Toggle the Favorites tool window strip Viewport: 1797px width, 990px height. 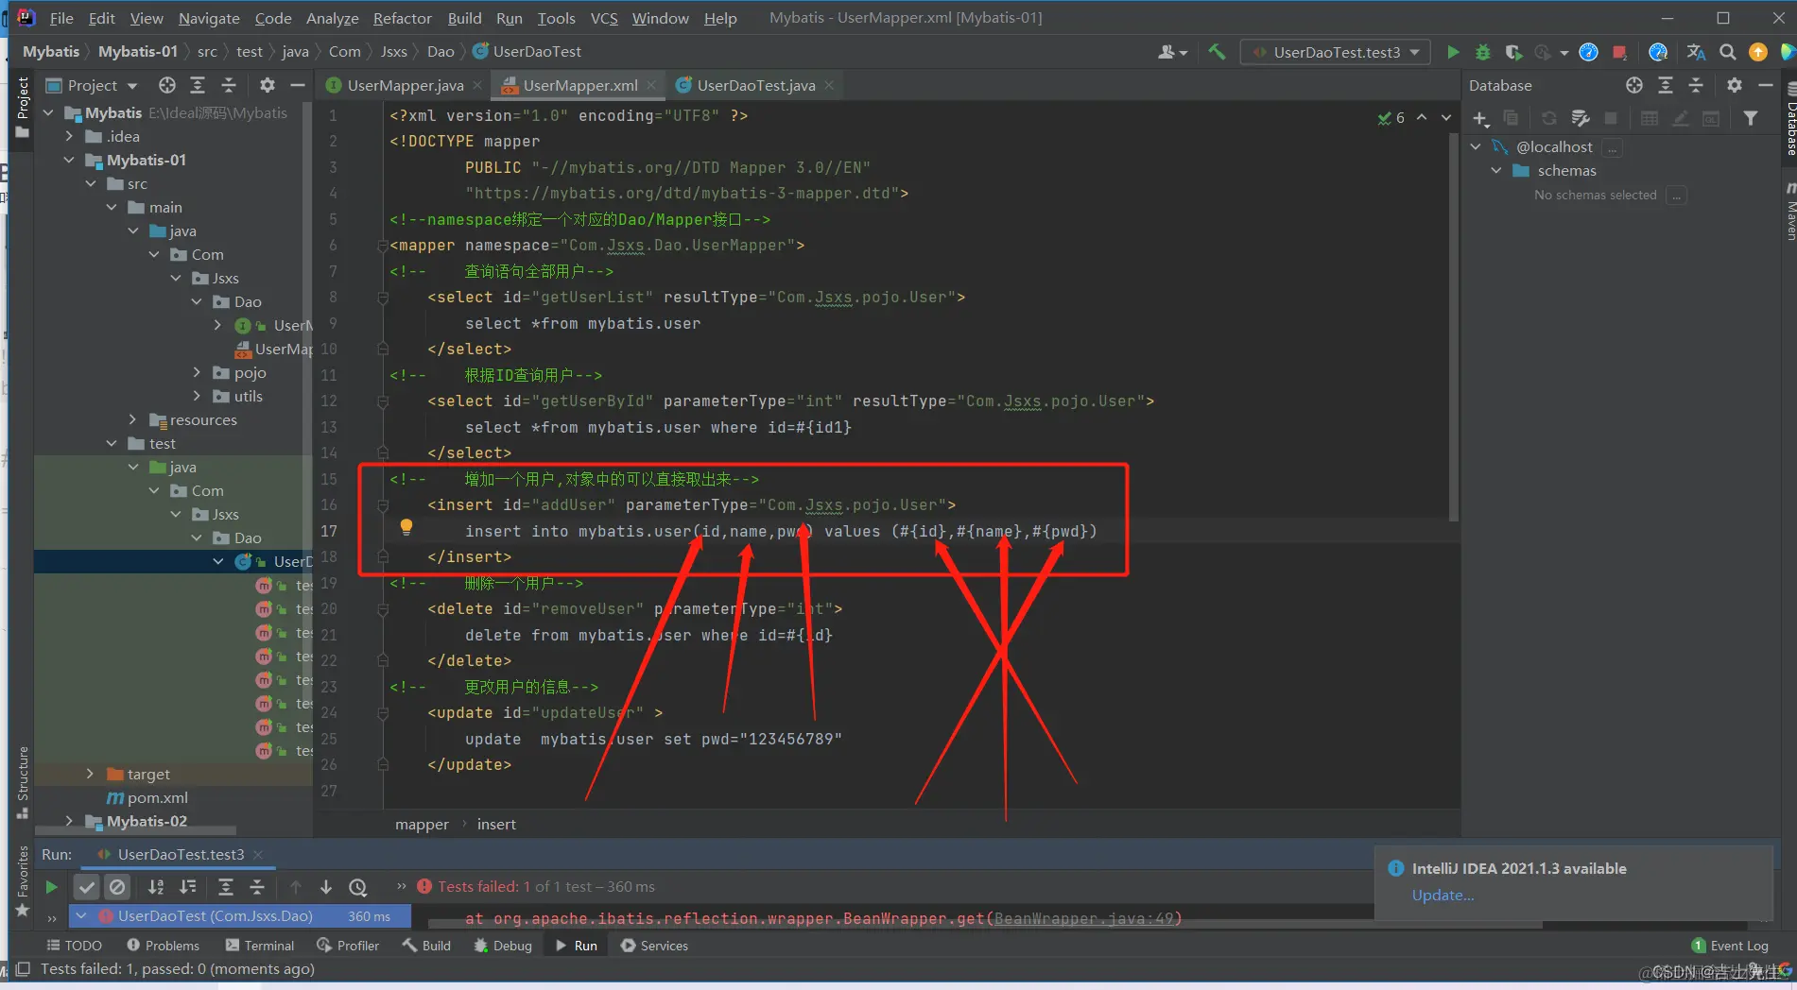point(23,881)
